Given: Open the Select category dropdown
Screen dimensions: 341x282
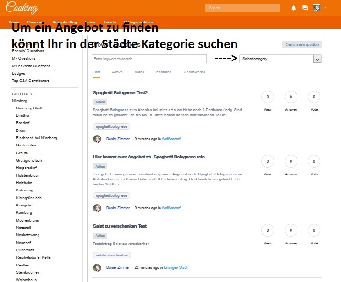Looking at the screenshot, I should [x=280, y=59].
